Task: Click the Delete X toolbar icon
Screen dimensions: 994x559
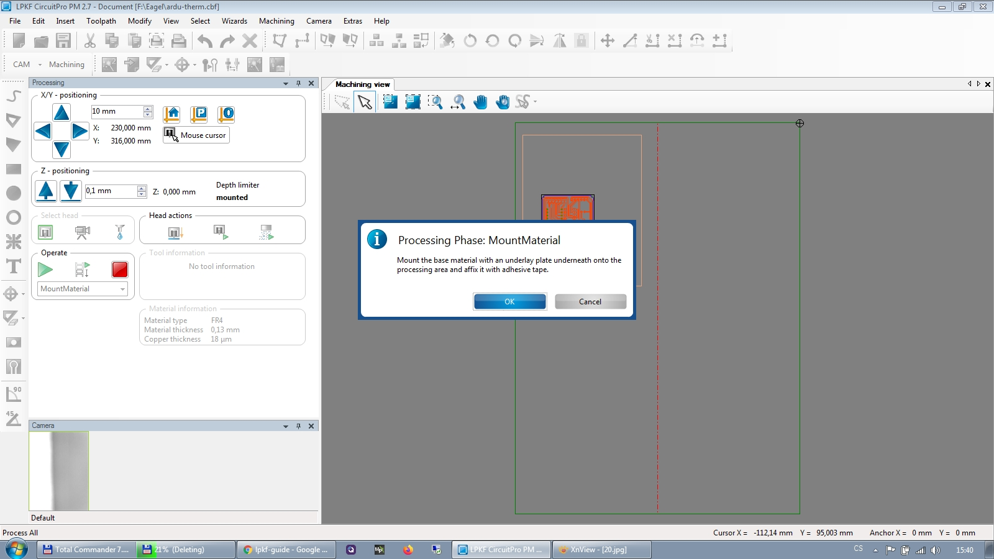Action: (x=250, y=41)
